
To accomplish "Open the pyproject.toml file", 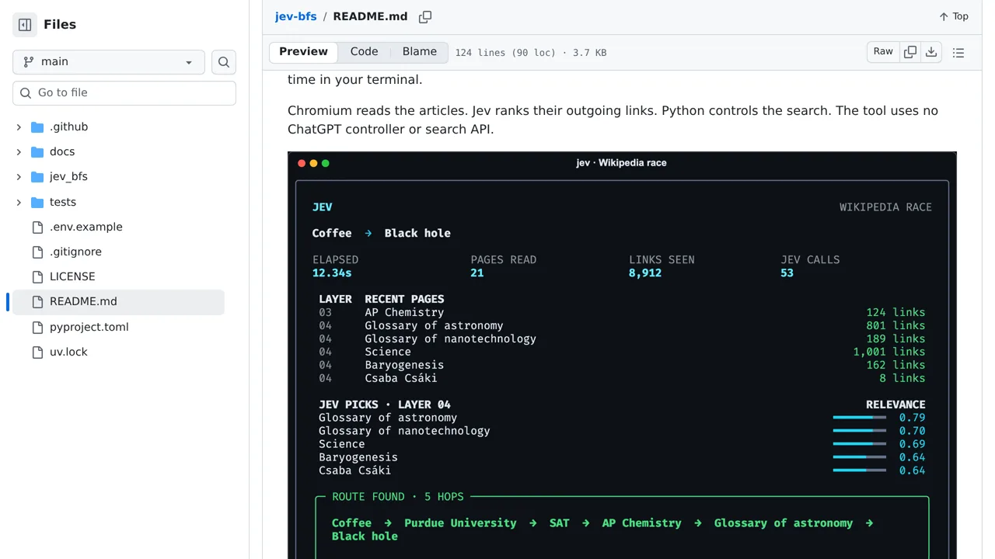I will click(89, 327).
